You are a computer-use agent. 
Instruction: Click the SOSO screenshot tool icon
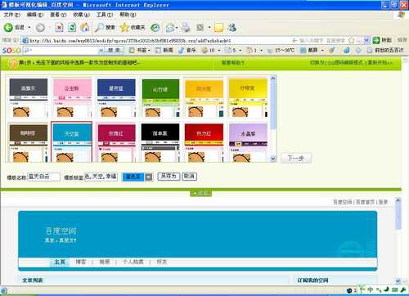point(303,50)
